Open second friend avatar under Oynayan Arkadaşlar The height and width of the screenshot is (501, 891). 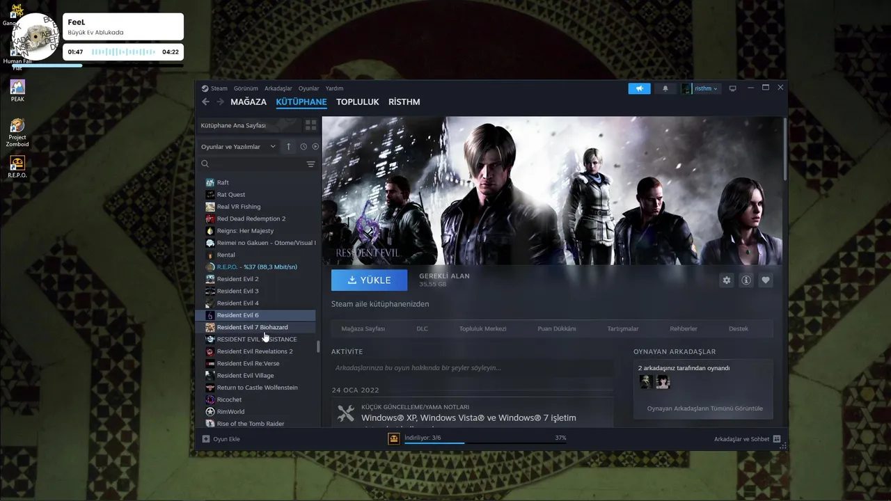[663, 382]
